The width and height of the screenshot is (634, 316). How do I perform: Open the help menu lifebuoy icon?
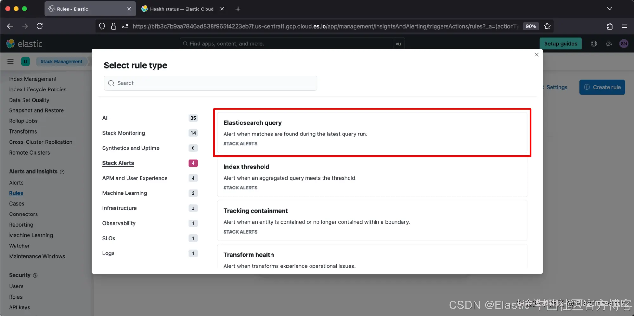click(x=594, y=43)
